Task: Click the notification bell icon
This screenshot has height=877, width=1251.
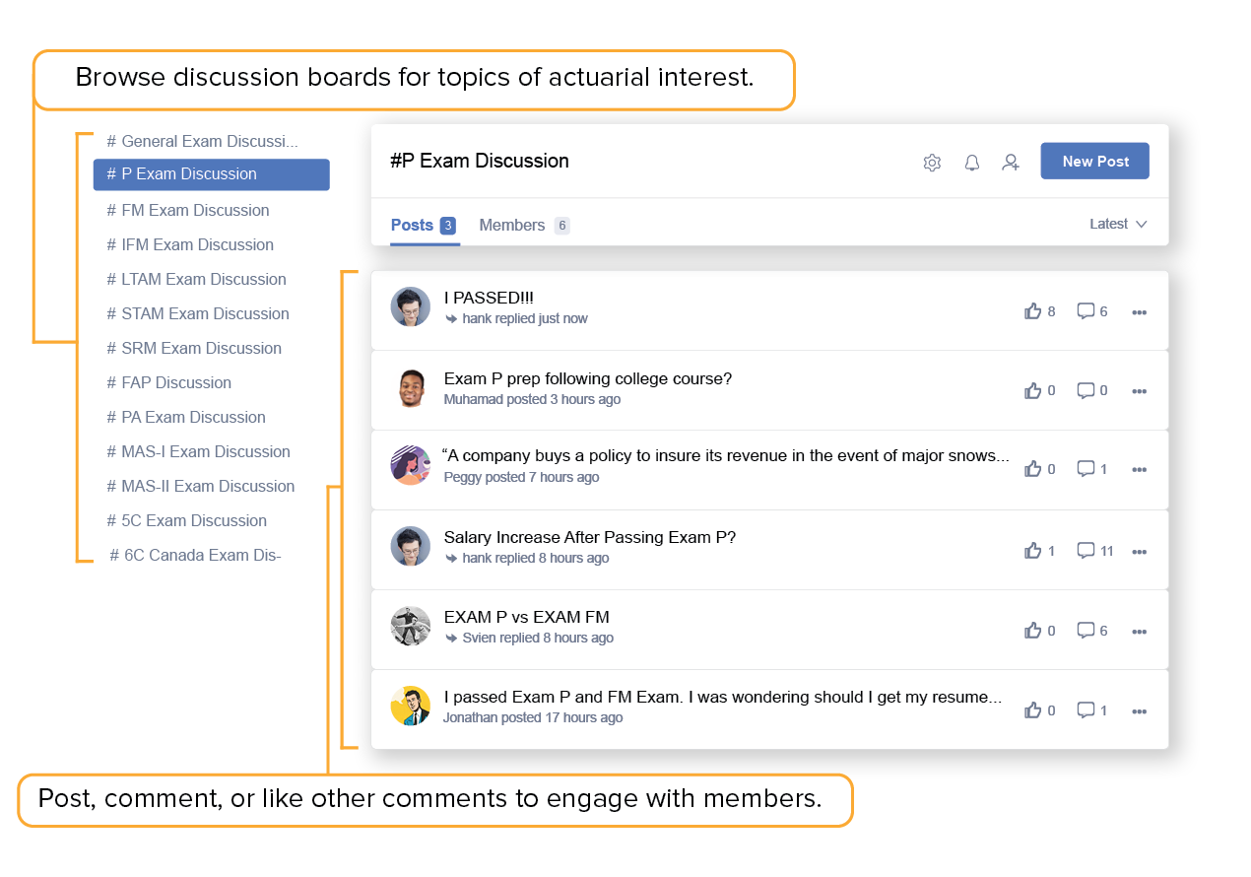Action: click(x=971, y=163)
